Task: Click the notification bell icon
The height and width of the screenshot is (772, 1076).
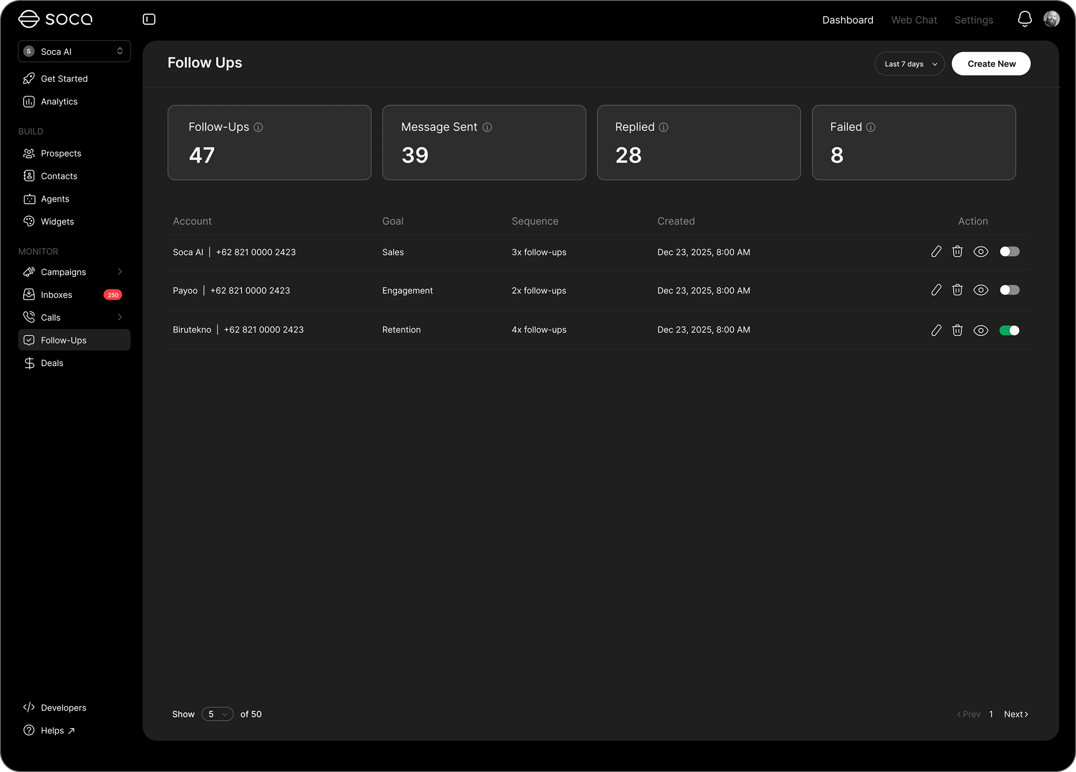Action: click(1024, 19)
